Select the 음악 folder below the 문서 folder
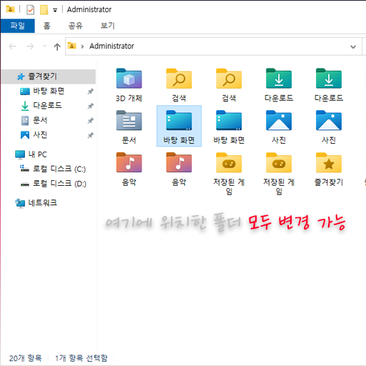This screenshot has width=366, height=366. click(x=129, y=169)
